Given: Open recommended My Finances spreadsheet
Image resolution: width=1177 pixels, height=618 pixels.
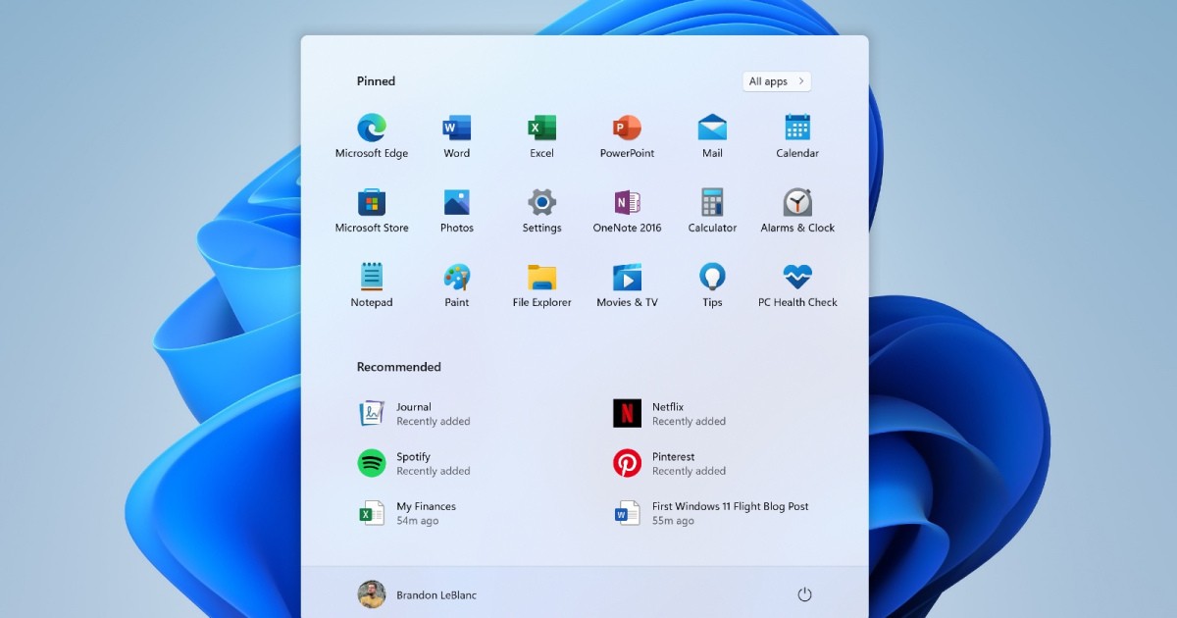Looking at the screenshot, I should pos(407,513).
